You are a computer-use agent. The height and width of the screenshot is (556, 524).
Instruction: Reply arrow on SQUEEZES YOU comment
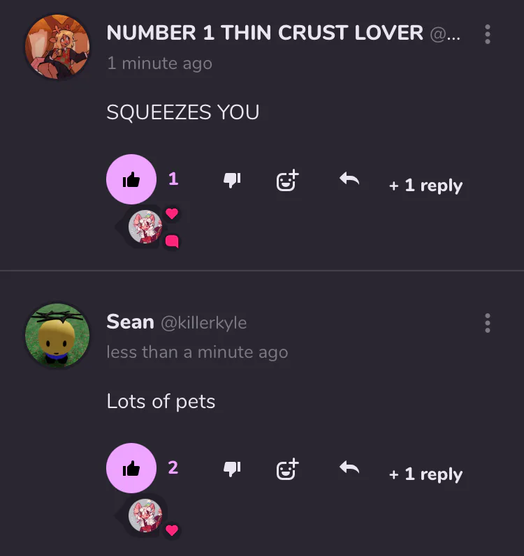(x=349, y=179)
